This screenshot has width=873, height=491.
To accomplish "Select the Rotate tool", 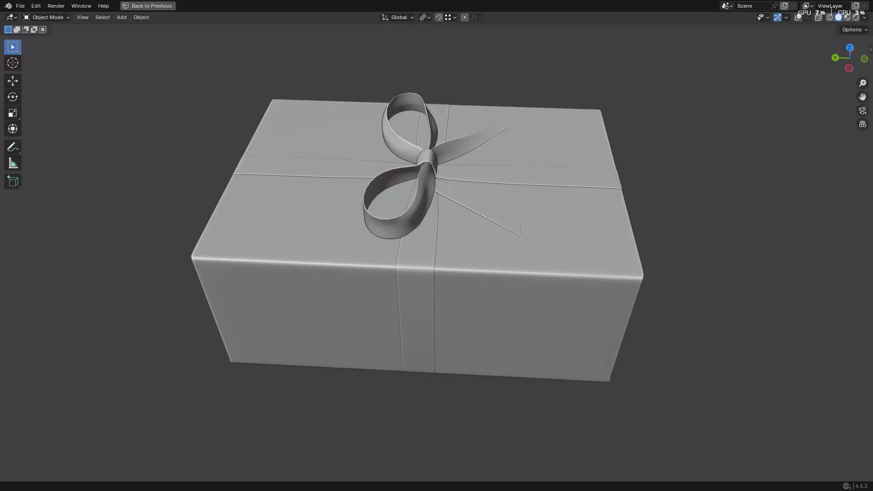I will coord(13,97).
